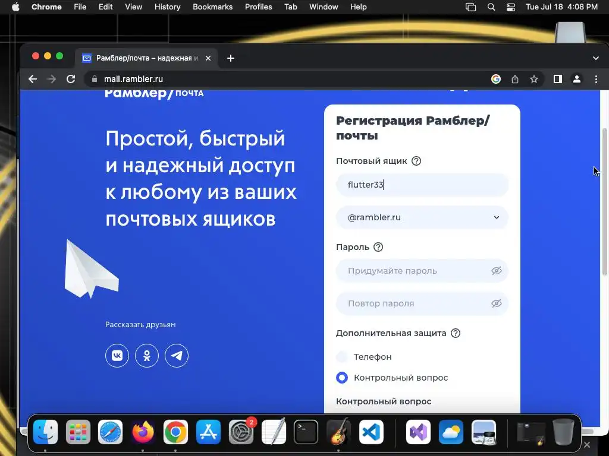Open the Help menu
The image size is (609, 456).
358,7
